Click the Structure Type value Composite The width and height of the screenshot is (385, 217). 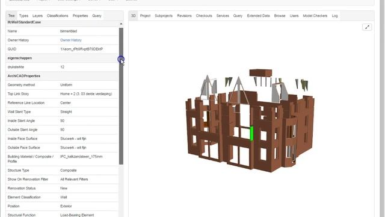point(68,170)
